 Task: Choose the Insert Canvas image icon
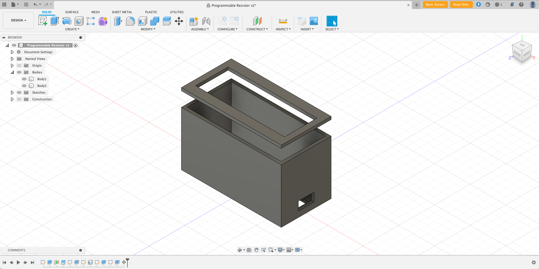314,21
